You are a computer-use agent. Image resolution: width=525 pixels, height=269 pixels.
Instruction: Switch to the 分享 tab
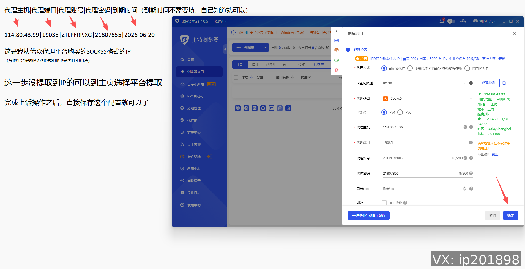click(286, 64)
